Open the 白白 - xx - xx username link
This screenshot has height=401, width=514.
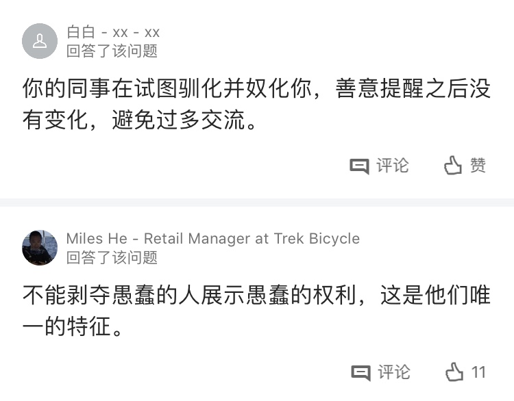pos(113,32)
